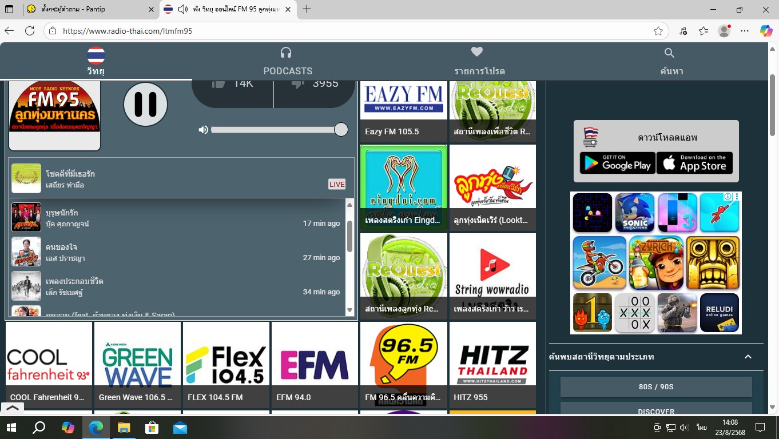Open the รายการโปรด favorites tab
Image resolution: width=779 pixels, height=439 pixels.
(x=479, y=61)
